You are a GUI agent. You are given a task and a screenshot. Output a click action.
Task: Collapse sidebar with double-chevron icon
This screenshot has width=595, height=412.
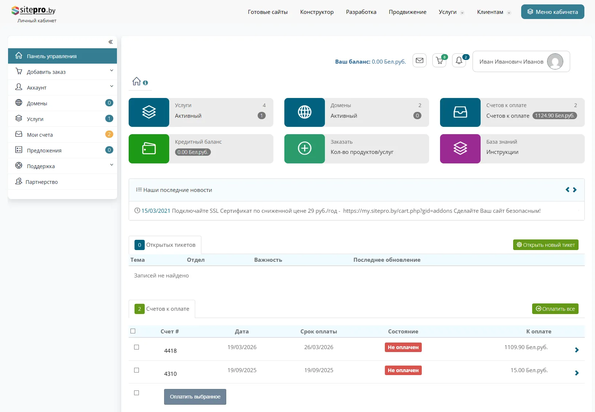click(x=110, y=42)
